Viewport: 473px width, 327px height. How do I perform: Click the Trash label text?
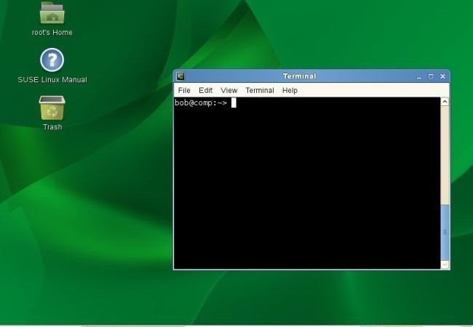point(52,127)
